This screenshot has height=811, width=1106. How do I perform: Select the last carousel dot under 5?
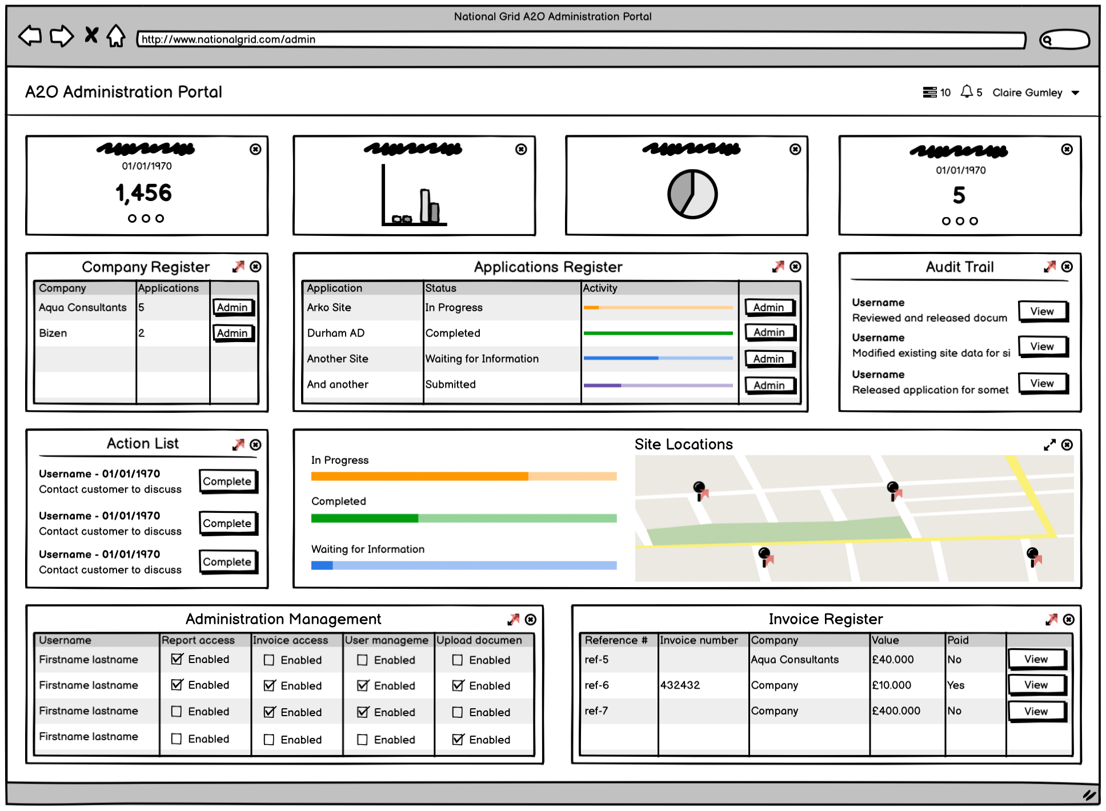click(x=973, y=221)
